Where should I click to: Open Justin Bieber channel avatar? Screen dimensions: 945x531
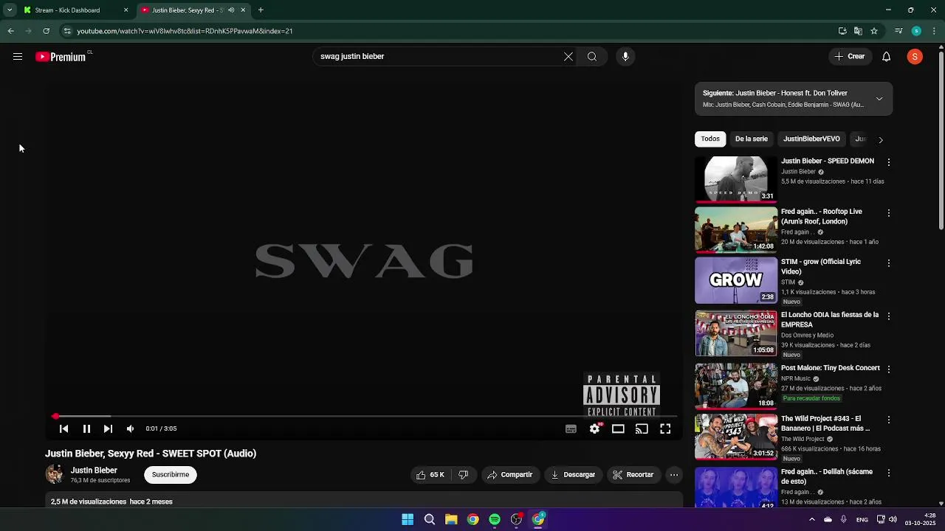[55, 474]
